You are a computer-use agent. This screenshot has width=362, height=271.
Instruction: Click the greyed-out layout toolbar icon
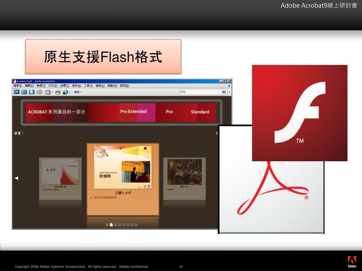[x=39, y=92]
